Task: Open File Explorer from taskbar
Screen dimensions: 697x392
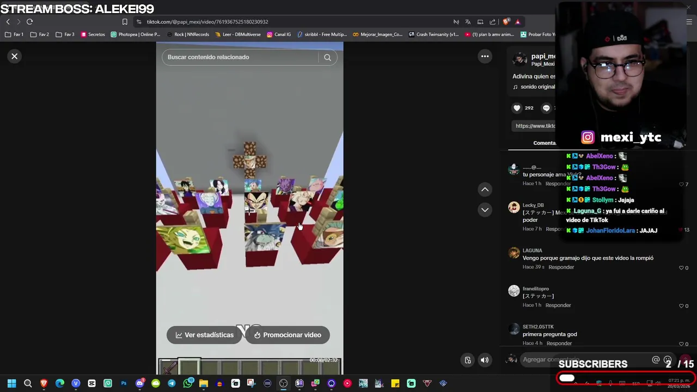Action: pyautogui.click(x=203, y=383)
